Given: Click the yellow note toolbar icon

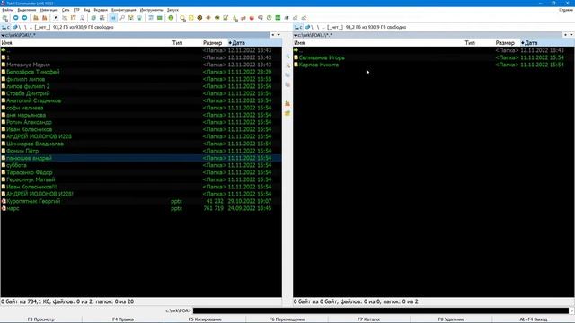Looking at the screenshot, I should click(x=191, y=18).
